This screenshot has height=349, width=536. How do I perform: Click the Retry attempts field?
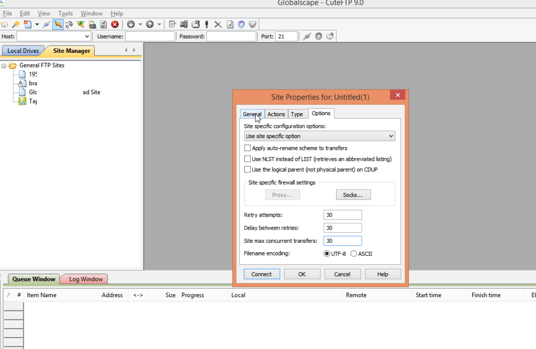[x=342, y=215]
